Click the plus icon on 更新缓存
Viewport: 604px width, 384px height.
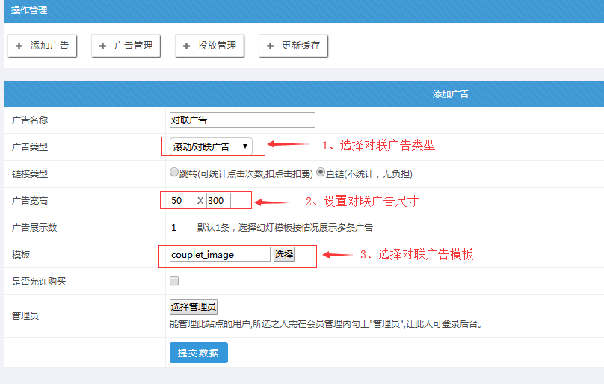[271, 46]
